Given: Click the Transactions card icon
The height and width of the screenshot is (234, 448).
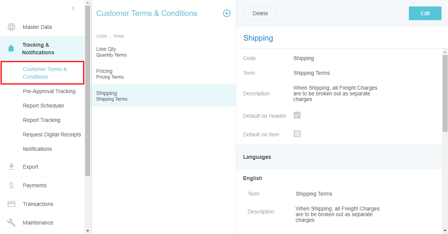Looking at the screenshot, I should [11, 204].
